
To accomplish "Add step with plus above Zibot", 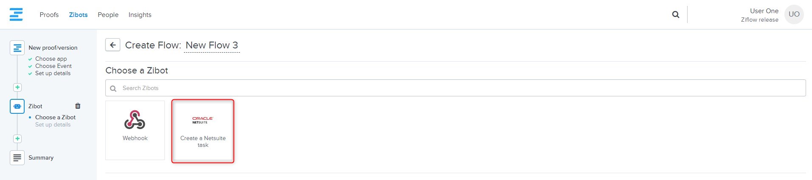I will coord(17,87).
